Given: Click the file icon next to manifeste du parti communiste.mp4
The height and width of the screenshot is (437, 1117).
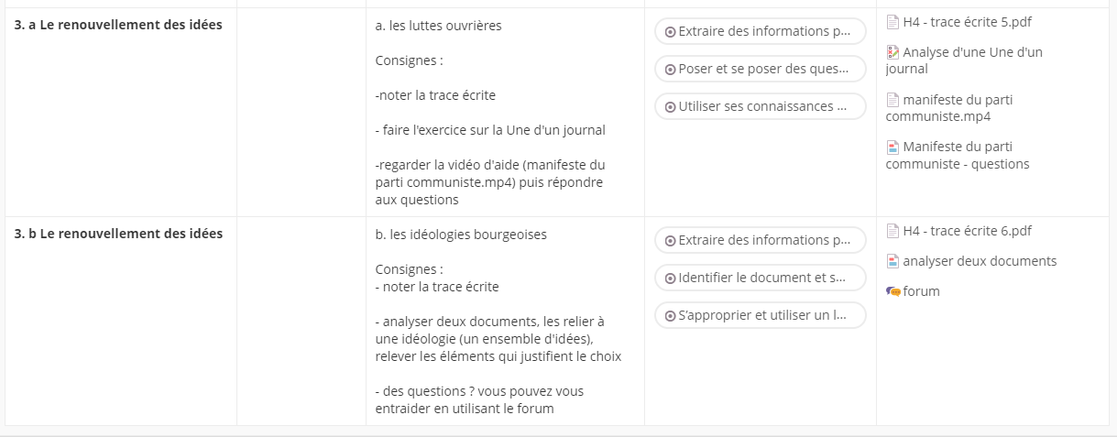Looking at the screenshot, I should (893, 100).
